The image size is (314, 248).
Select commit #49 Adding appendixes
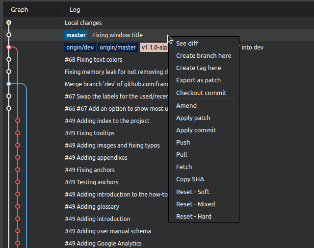[x=96, y=158]
